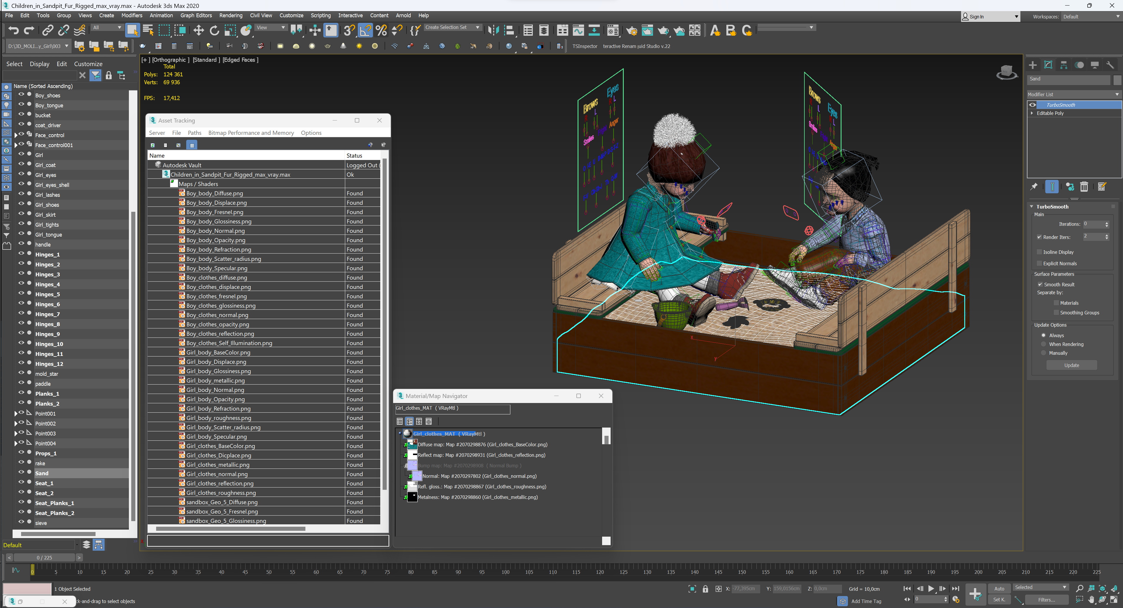Screen dimensions: 1123x608
Task: Toggle visibility eye of Sand object
Action: (x=21, y=472)
